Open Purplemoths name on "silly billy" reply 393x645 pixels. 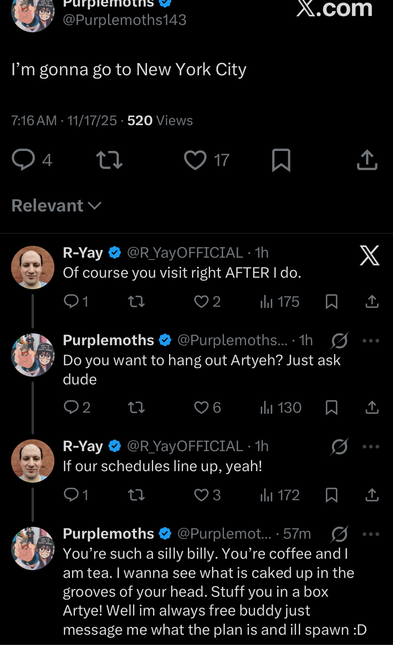click(108, 534)
